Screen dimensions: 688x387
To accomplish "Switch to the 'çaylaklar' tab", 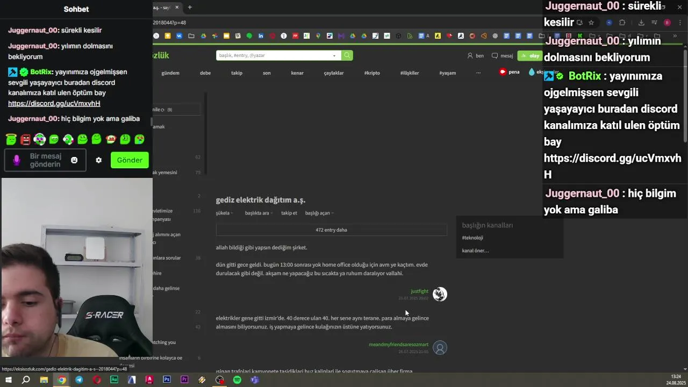I will [334, 73].
